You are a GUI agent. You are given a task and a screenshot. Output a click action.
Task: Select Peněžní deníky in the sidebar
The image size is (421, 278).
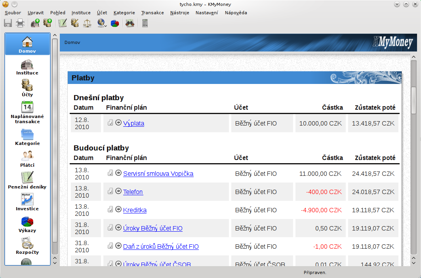point(27,180)
